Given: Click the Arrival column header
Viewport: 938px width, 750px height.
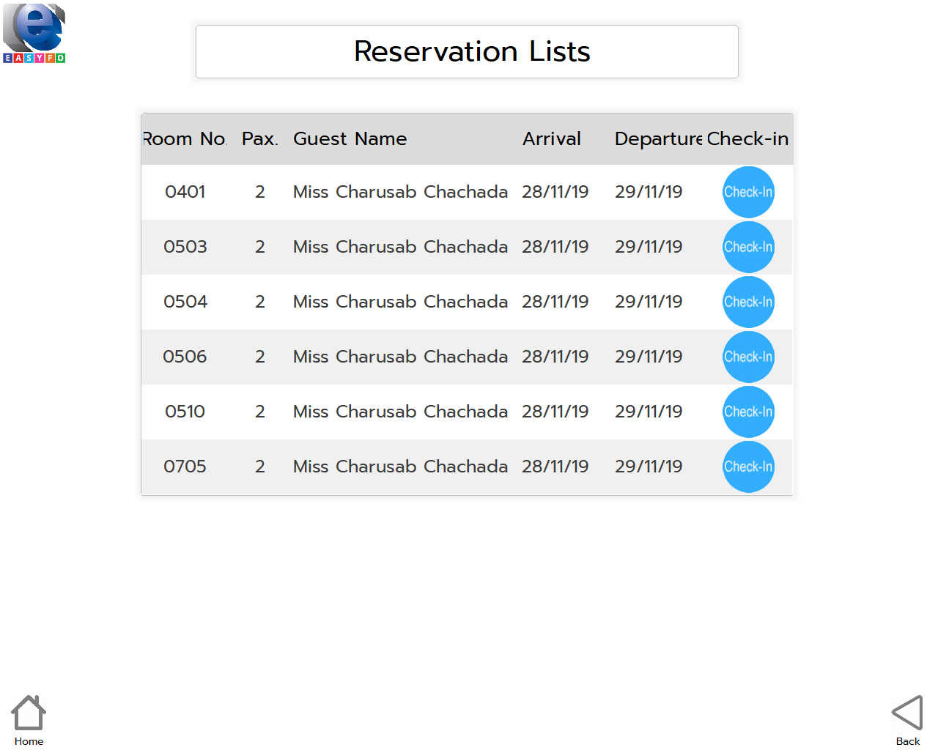Looking at the screenshot, I should tap(552, 139).
